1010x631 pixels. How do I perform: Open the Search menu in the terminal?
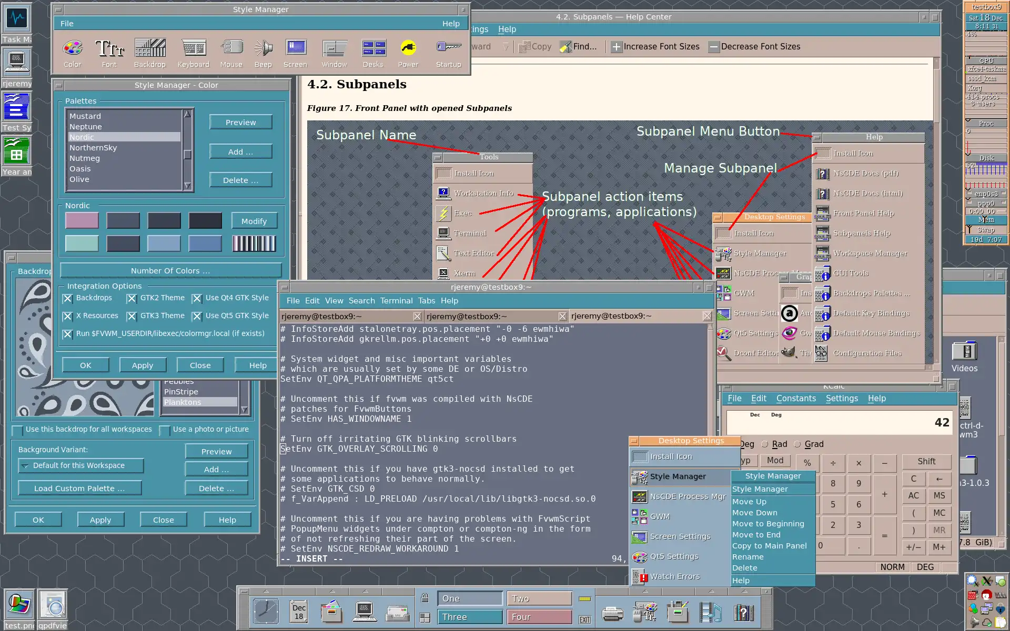click(x=361, y=301)
